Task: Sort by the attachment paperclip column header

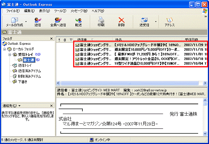Action: click(x=65, y=40)
